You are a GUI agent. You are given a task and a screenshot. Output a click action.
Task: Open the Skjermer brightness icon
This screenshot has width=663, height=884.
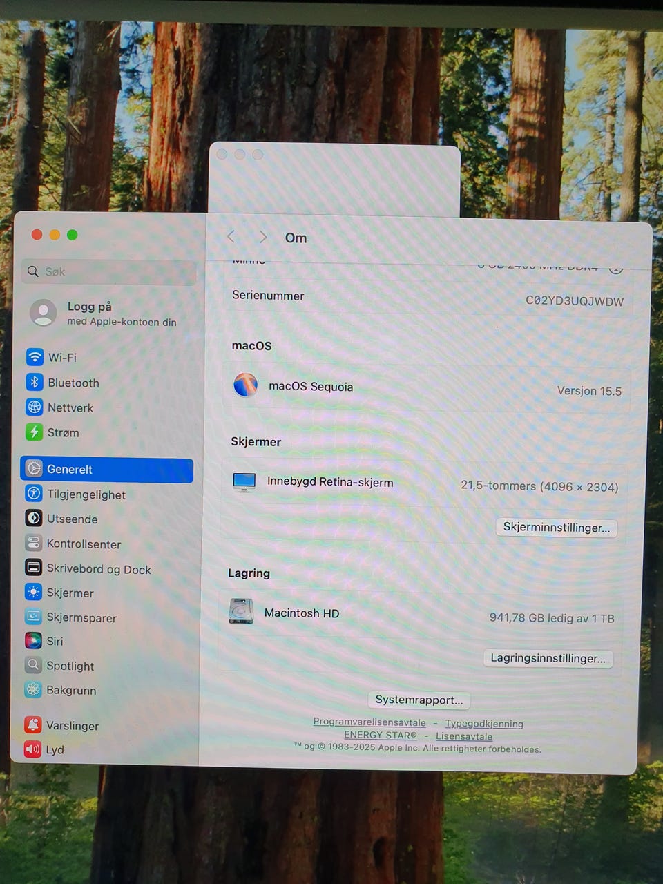[x=33, y=592]
